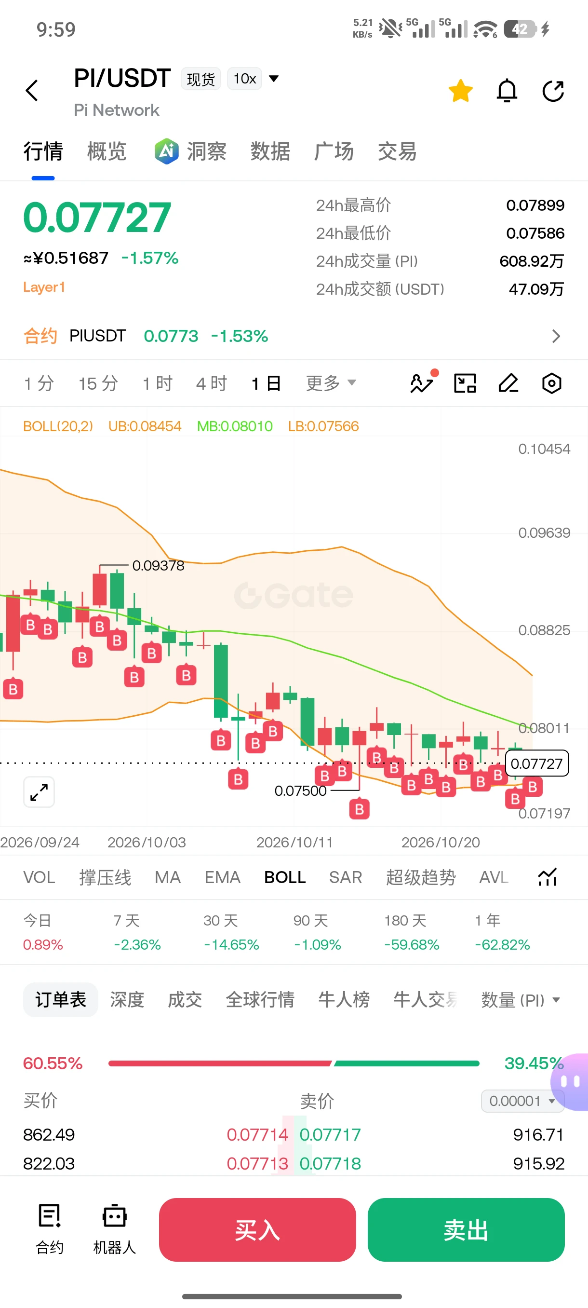Image resolution: width=588 pixels, height=1308 pixels.
Task: Tap the 0.07727 current price chart label
Action: (x=537, y=763)
